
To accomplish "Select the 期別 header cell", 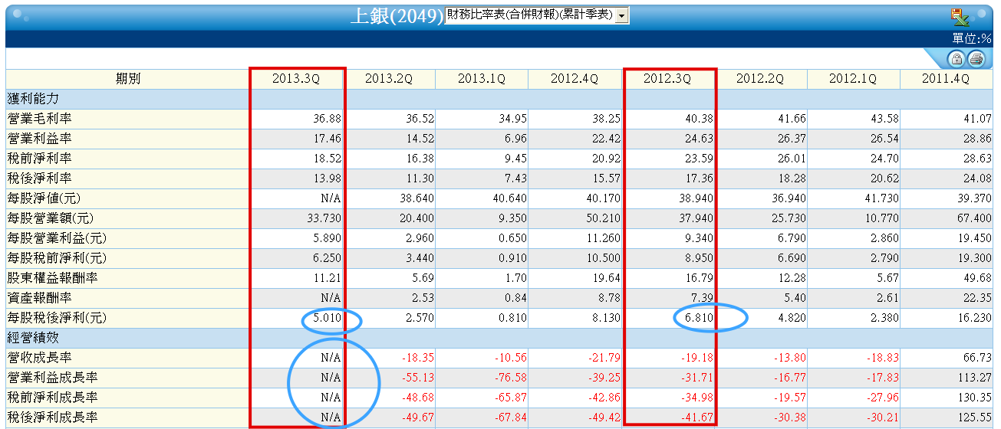I will pos(127,79).
